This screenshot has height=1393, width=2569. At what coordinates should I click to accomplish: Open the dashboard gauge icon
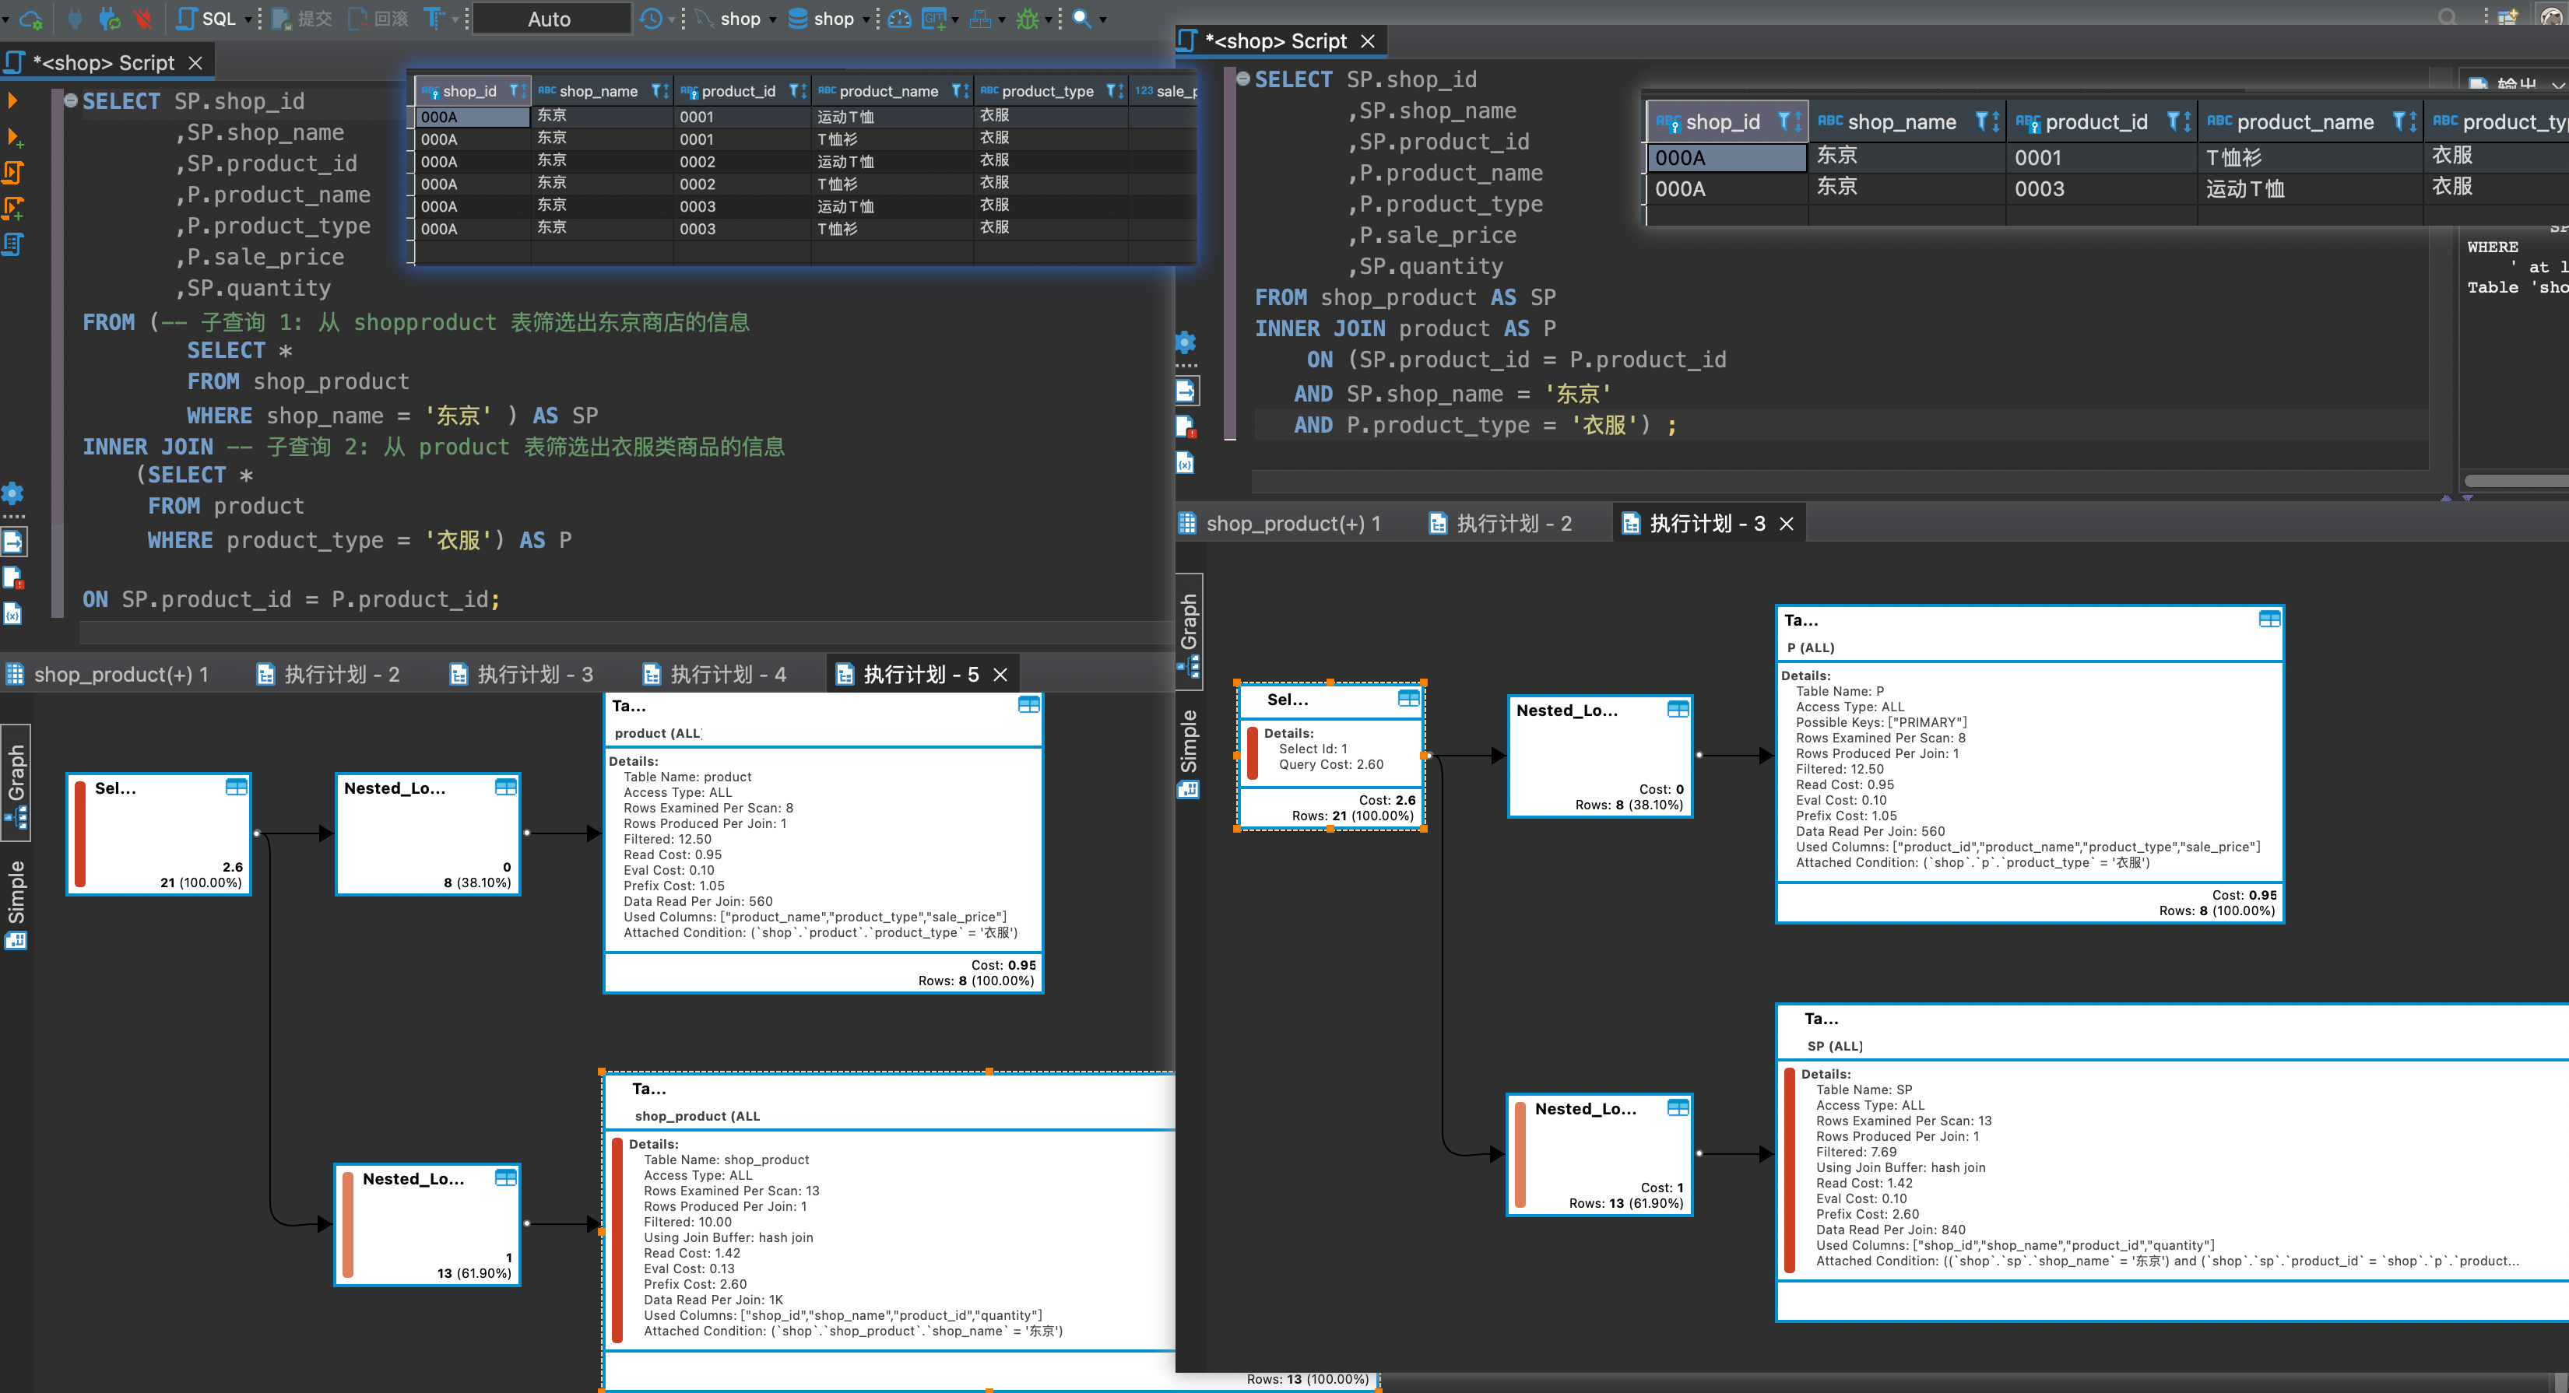pos(900,19)
